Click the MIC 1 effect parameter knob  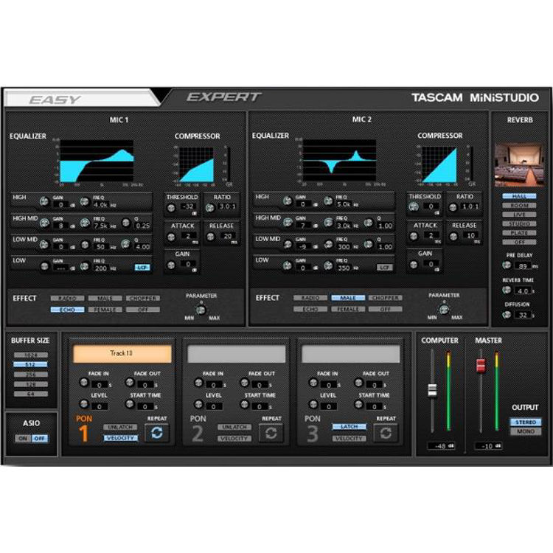(x=201, y=310)
